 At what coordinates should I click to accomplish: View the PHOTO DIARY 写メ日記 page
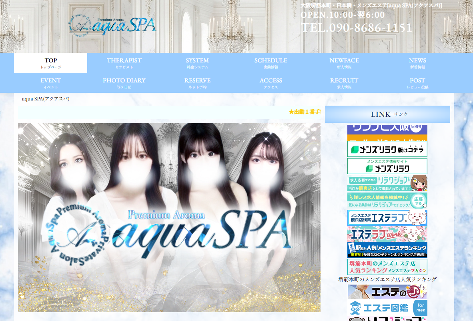tap(124, 83)
